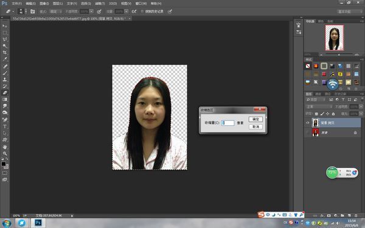The image size is (365, 228).
Task: Click 取消 in the contract selection dialog
Action: coord(255,127)
